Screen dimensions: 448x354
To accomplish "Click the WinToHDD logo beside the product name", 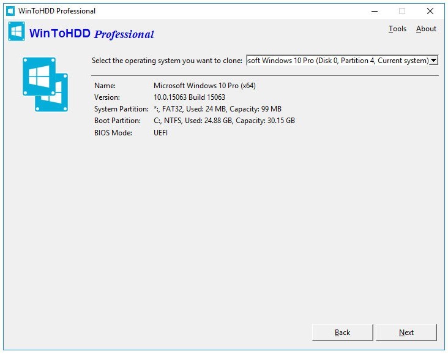I will point(17,31).
